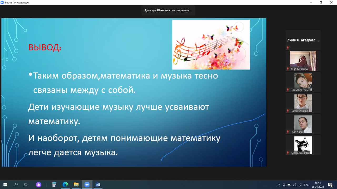Open Windows Task View
Screen dimensions: 337x189
26,185
